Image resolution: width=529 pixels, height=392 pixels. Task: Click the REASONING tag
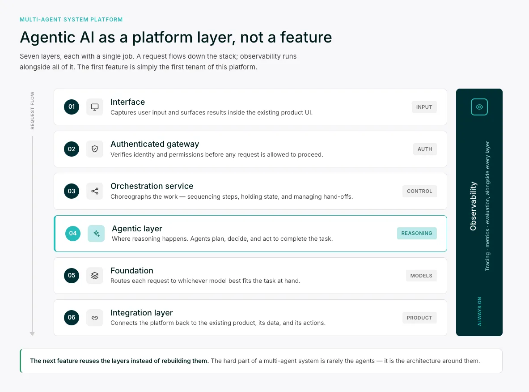click(417, 233)
